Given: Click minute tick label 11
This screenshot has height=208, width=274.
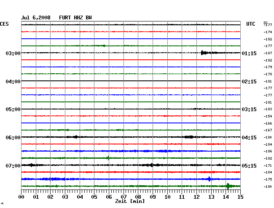Looking at the screenshot, I should [182, 197].
